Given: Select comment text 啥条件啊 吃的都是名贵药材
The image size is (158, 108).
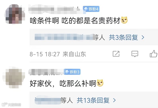Looking at the screenshot, I should [75, 20].
